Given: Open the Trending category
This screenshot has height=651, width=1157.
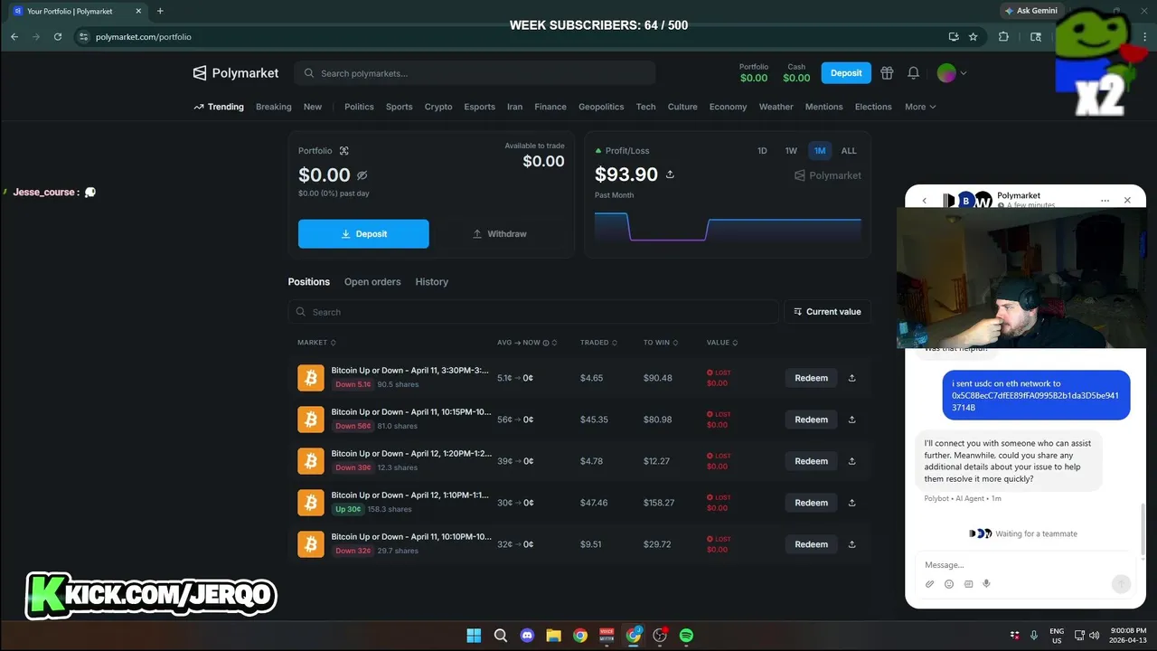Looking at the screenshot, I should click(219, 107).
